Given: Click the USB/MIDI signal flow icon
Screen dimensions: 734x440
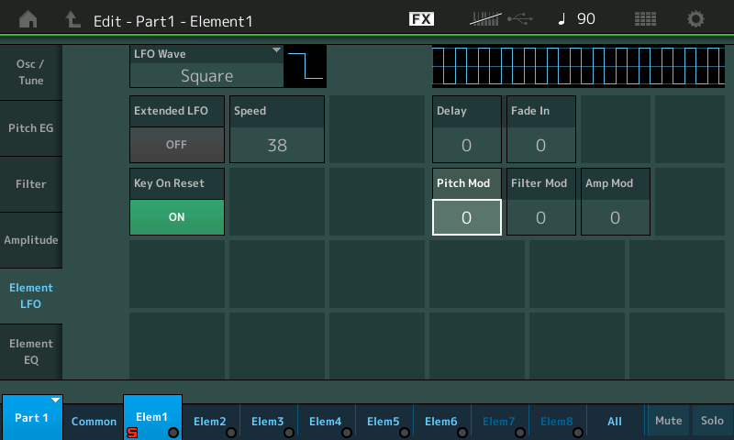Looking at the screenshot, I should 500,19.
